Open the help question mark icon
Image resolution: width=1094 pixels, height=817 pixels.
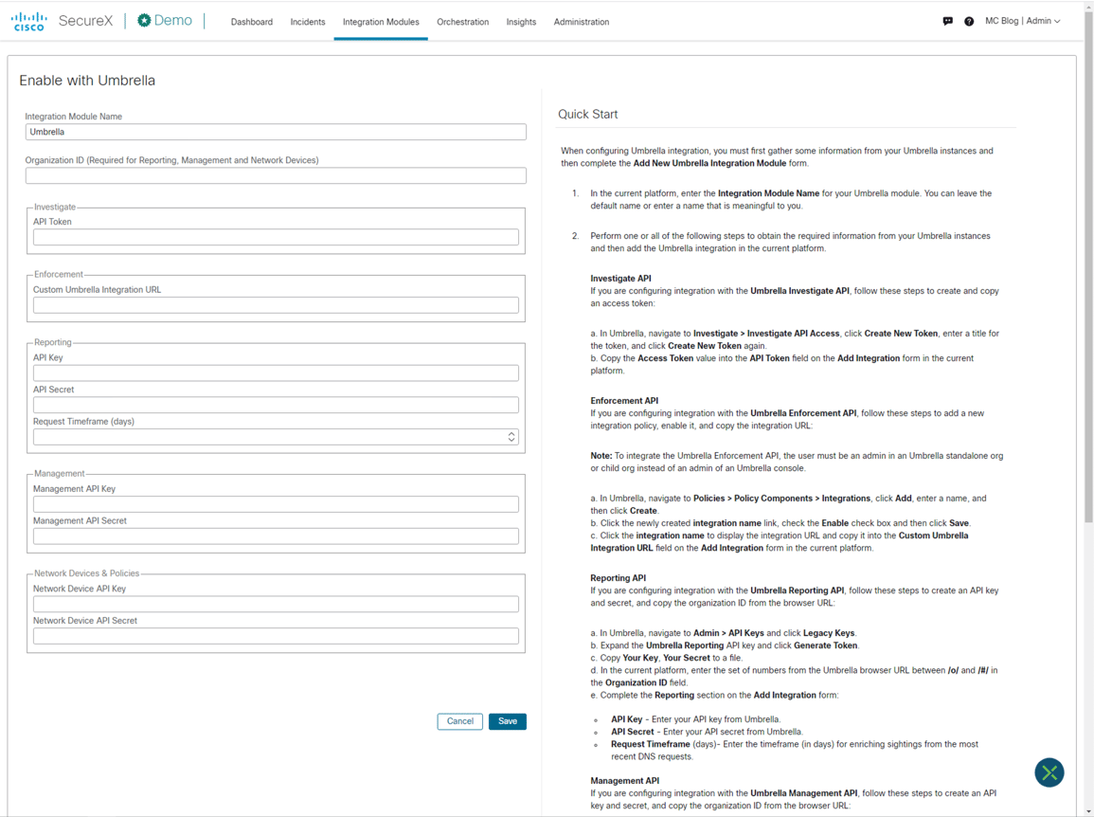(969, 22)
